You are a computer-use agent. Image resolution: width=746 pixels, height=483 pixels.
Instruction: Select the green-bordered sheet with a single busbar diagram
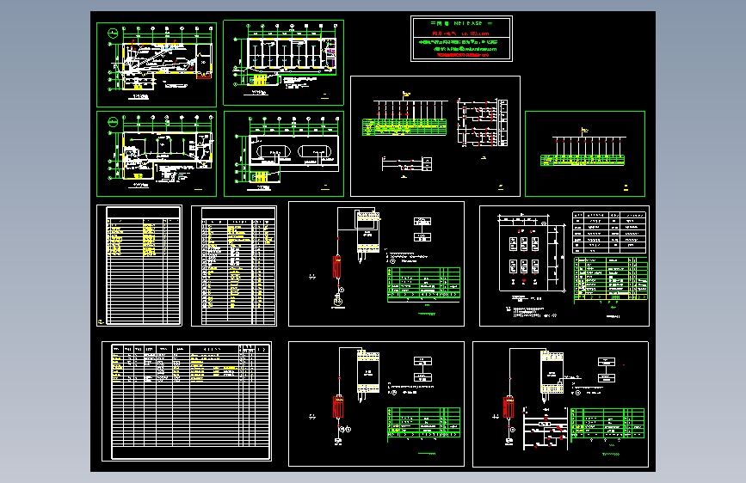click(585, 154)
